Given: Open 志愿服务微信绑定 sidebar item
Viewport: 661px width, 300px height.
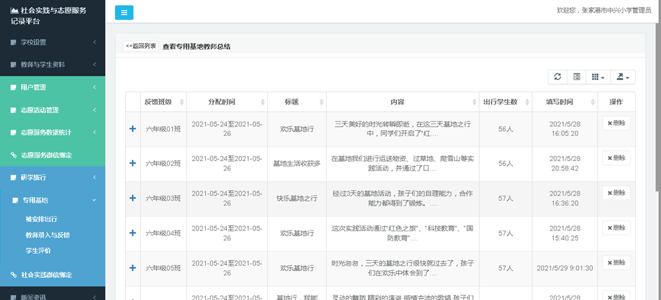Looking at the screenshot, I should click(x=53, y=155).
